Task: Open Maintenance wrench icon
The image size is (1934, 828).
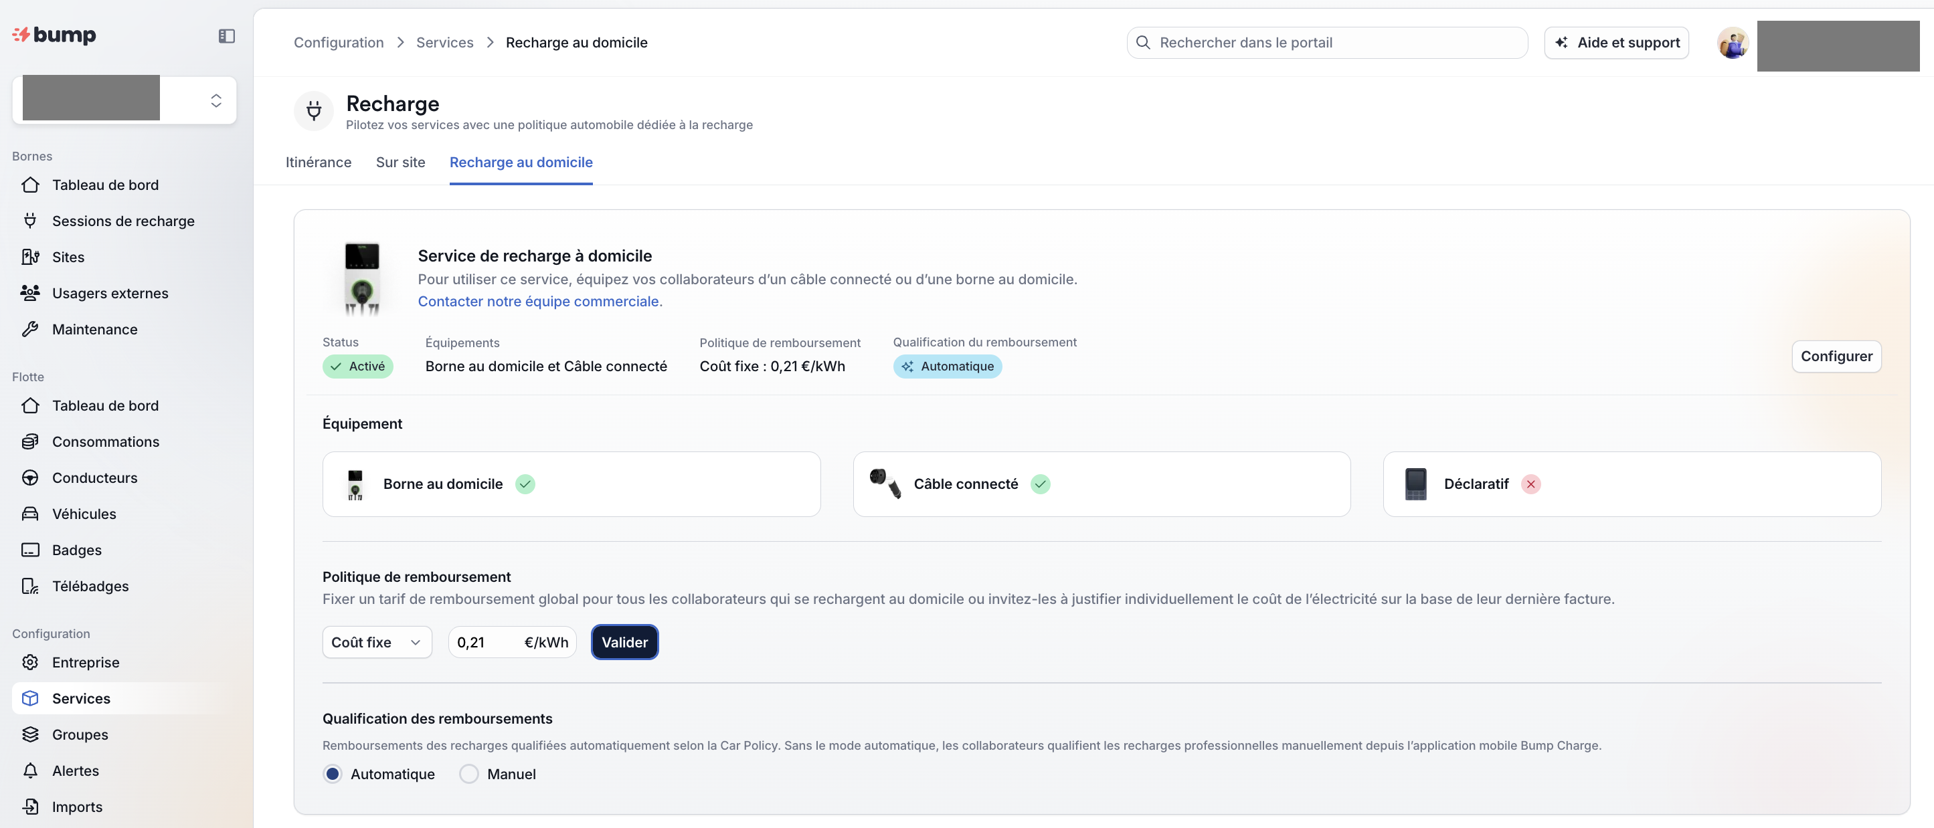Action: [30, 329]
